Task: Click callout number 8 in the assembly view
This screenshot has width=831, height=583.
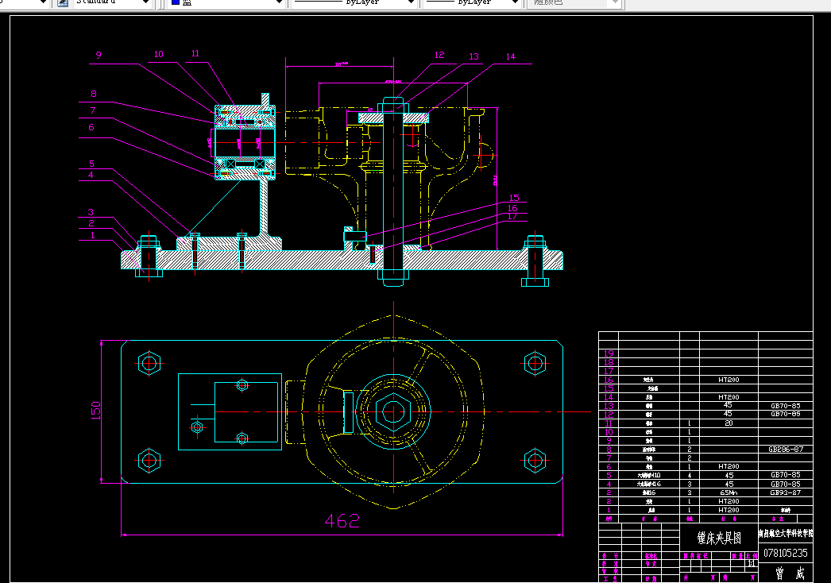Action: click(94, 94)
